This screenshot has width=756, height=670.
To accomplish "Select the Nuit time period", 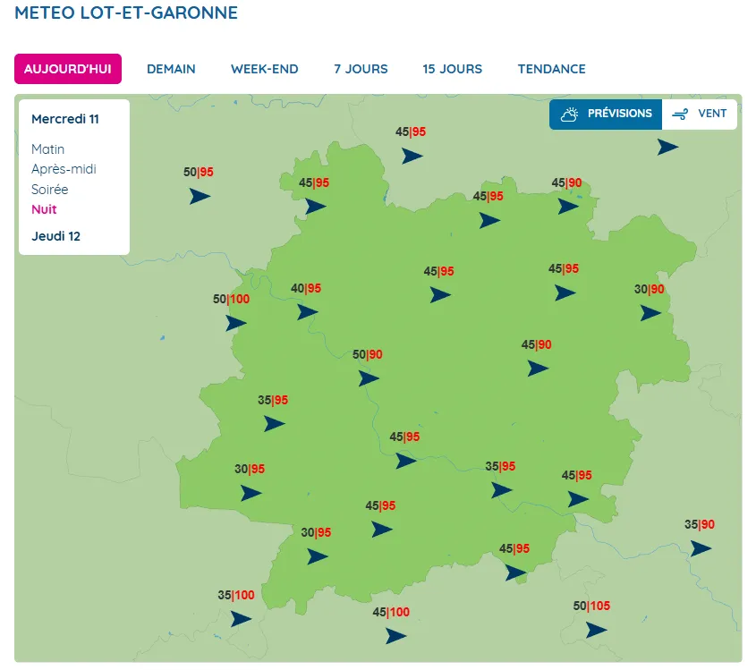I will tap(44, 209).
